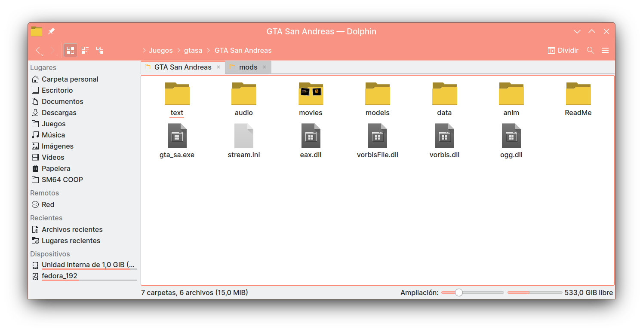Open SM64 COOP in Places sidebar

(84, 180)
